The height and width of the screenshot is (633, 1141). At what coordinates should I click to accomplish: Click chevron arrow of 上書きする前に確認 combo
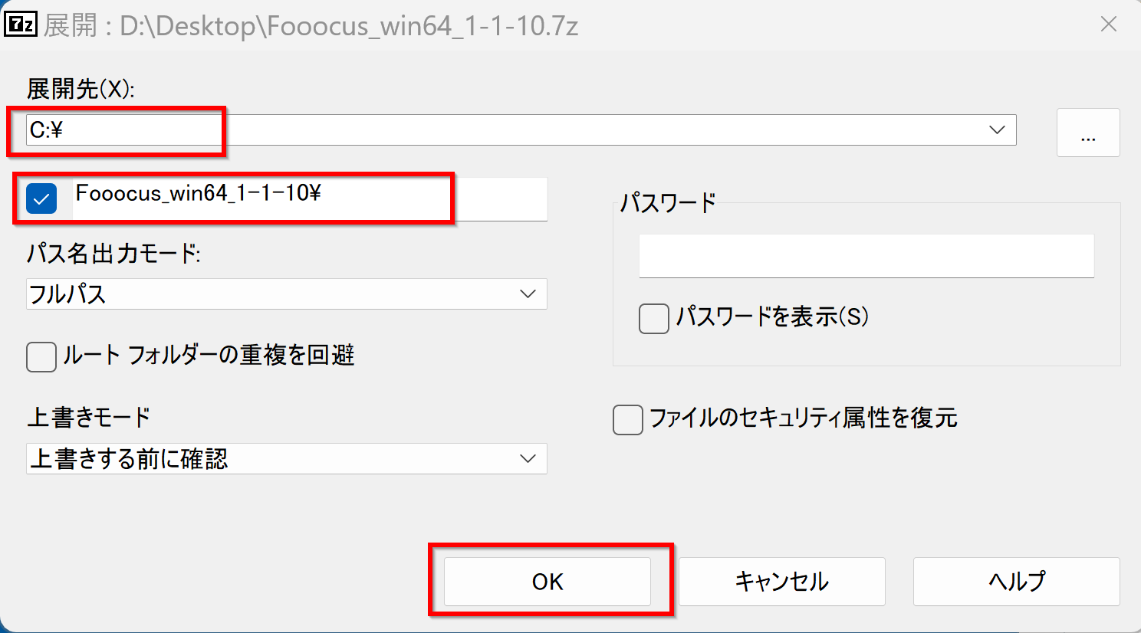tap(528, 459)
